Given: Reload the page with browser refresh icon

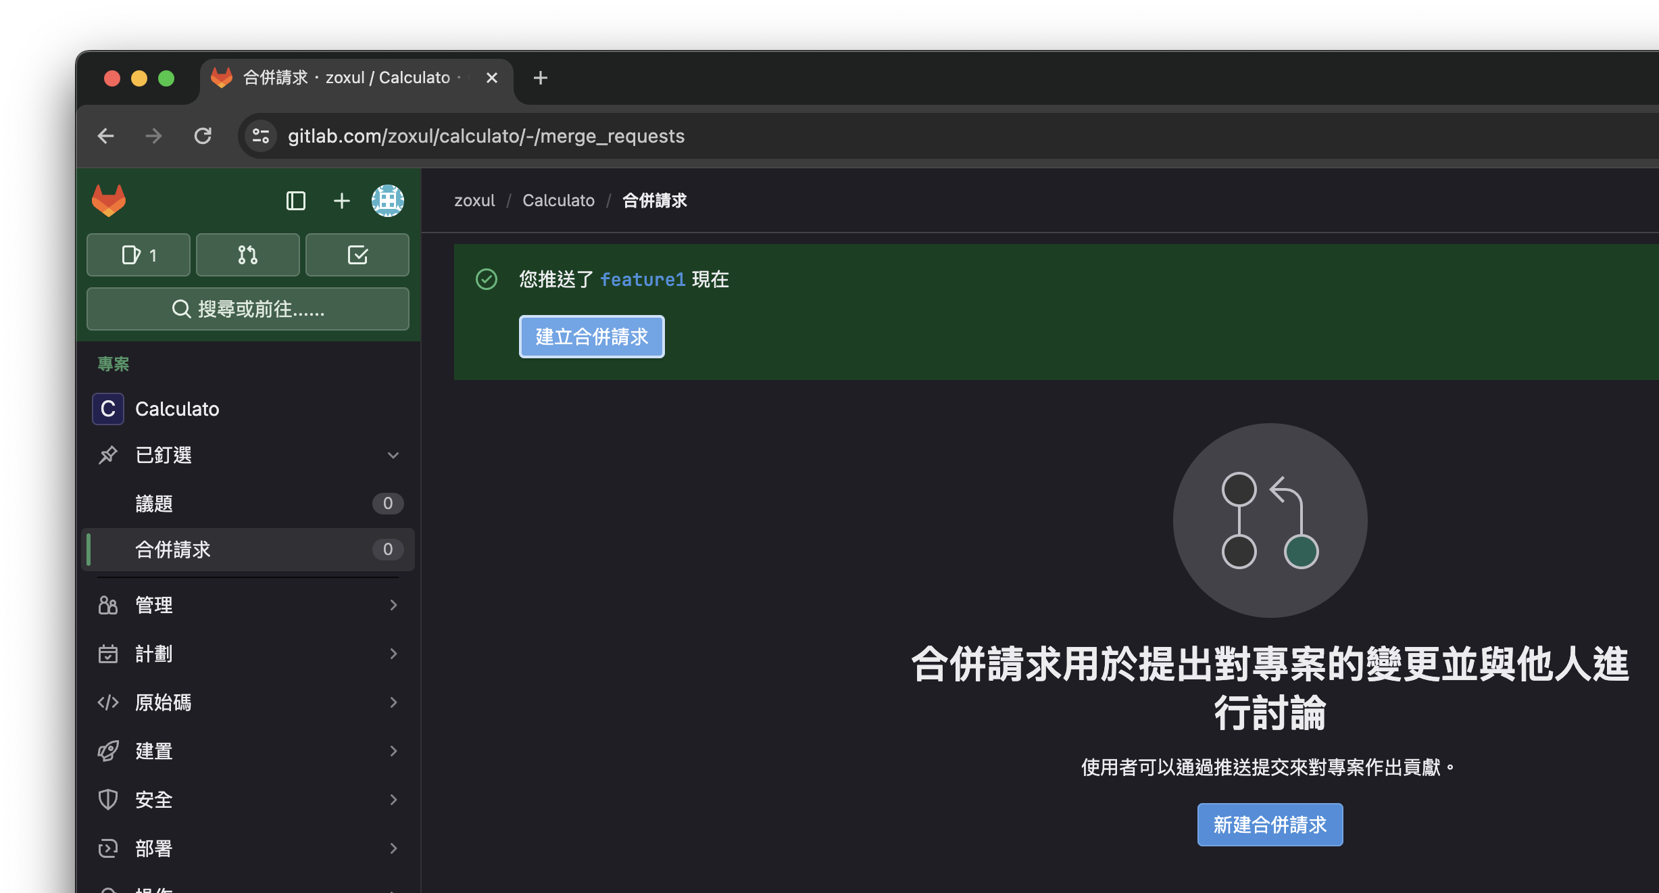Looking at the screenshot, I should [x=203, y=136].
